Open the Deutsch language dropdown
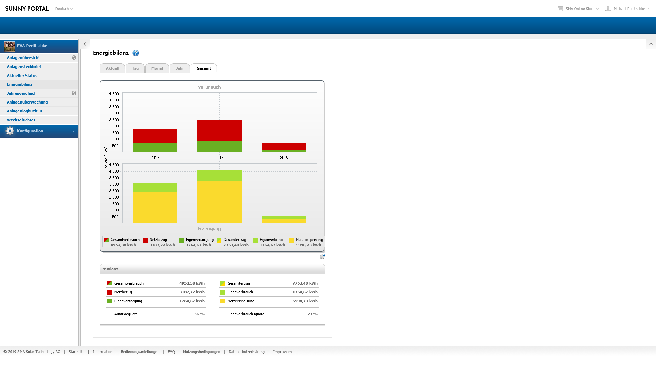 [x=64, y=9]
